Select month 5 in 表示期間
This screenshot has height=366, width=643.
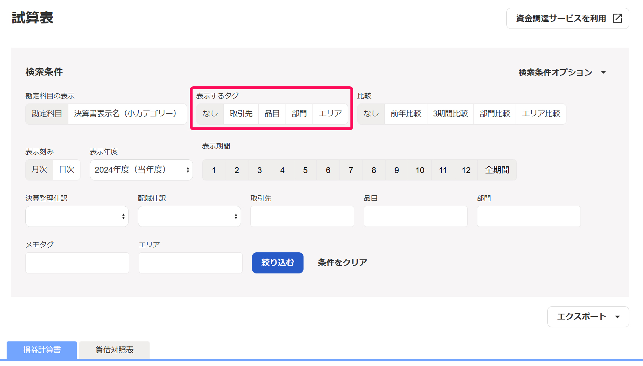coord(305,170)
